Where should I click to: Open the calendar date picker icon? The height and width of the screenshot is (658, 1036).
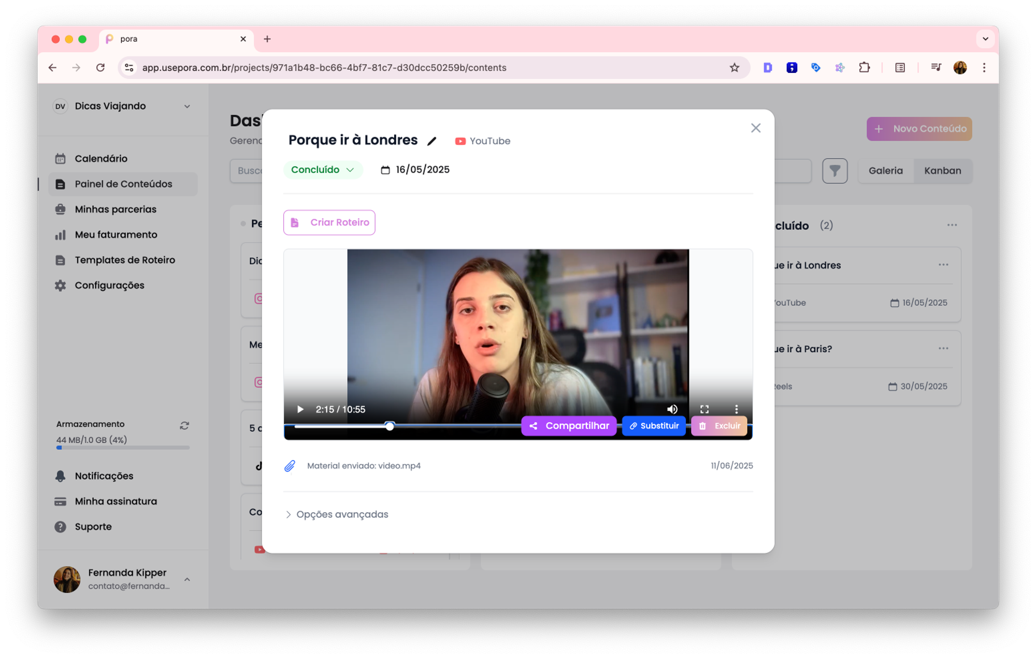(385, 170)
